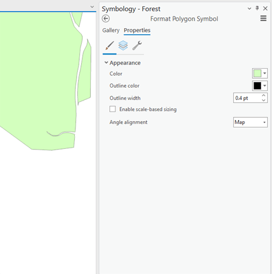Open the Outline color dropdown arrow
Image resolution: width=272 pixels, height=274 pixels.
(265, 86)
